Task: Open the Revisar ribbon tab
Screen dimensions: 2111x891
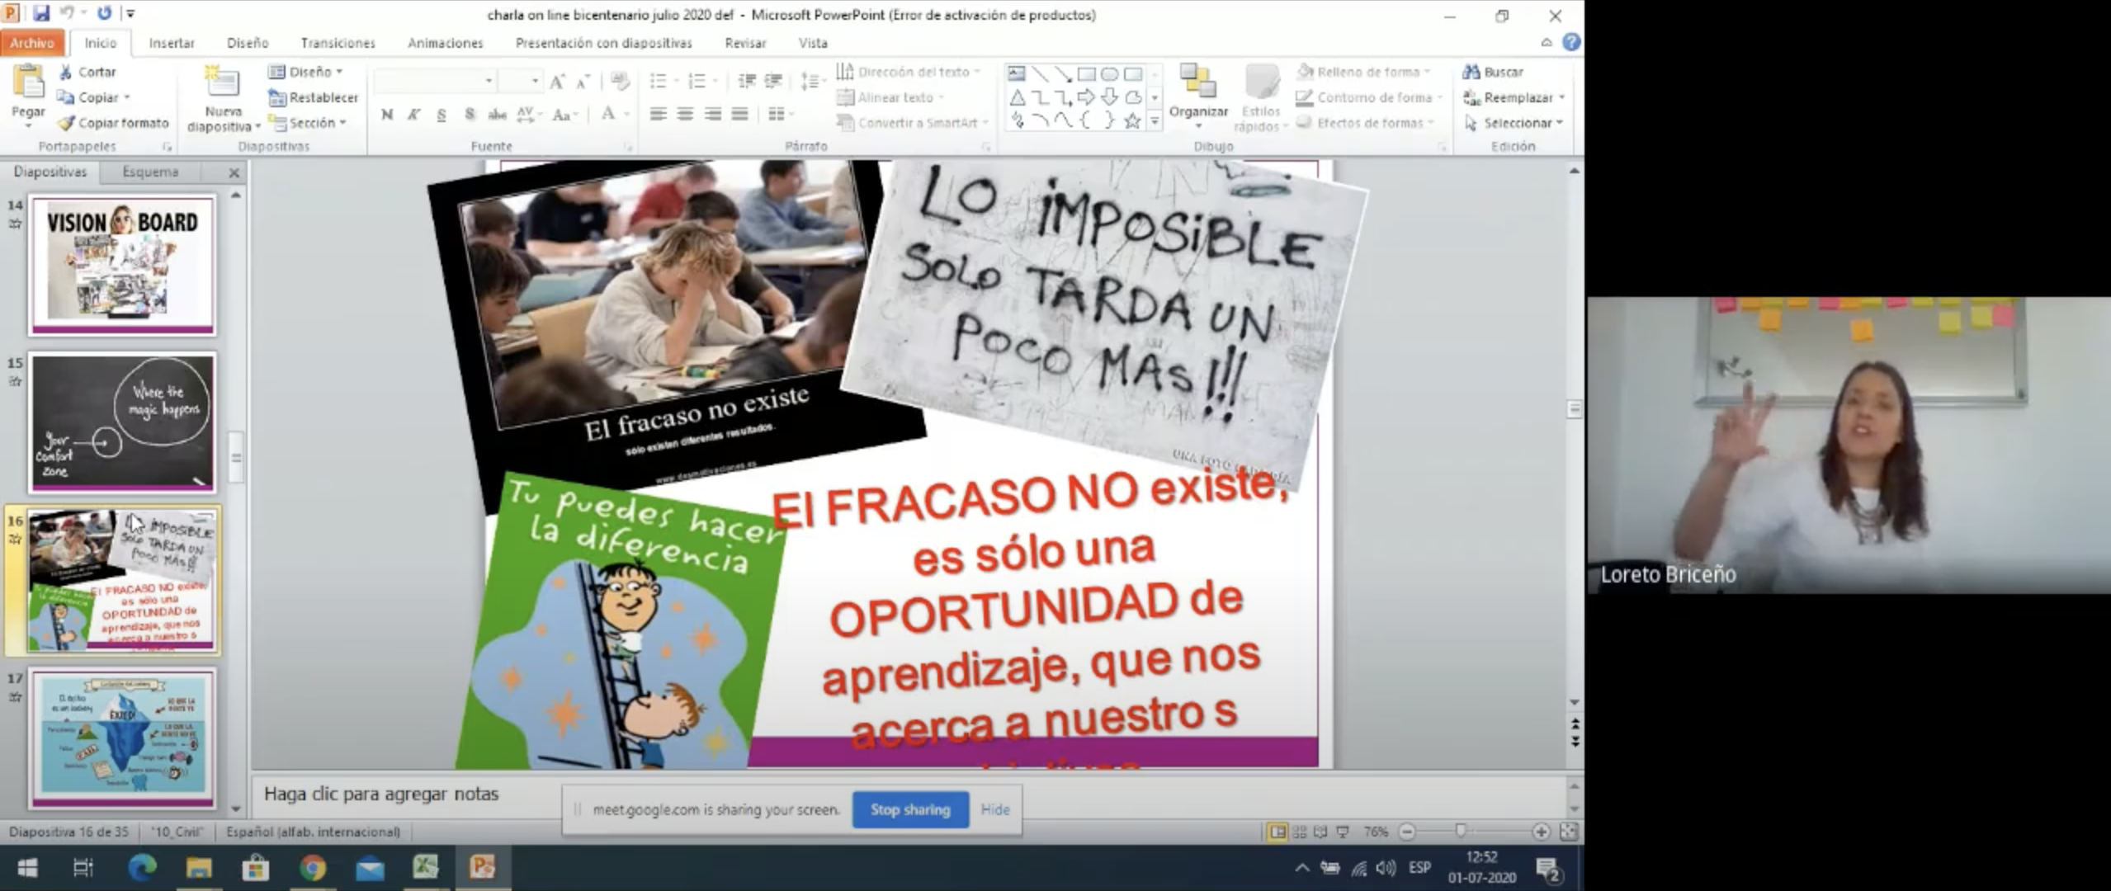Action: [x=745, y=43]
